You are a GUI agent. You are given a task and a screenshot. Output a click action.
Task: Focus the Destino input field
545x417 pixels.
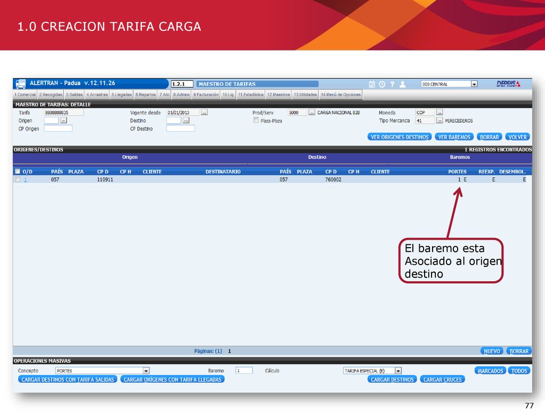coord(174,120)
